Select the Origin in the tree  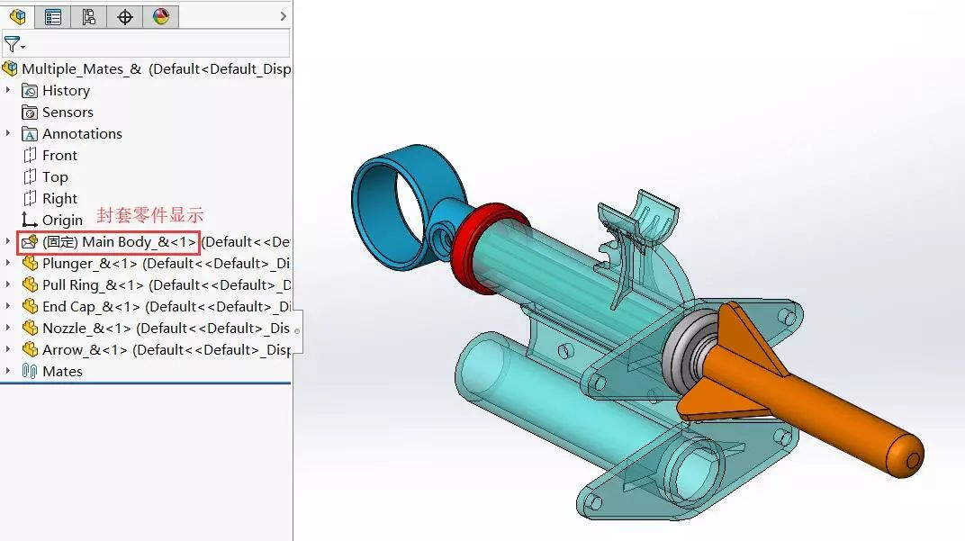pos(61,221)
